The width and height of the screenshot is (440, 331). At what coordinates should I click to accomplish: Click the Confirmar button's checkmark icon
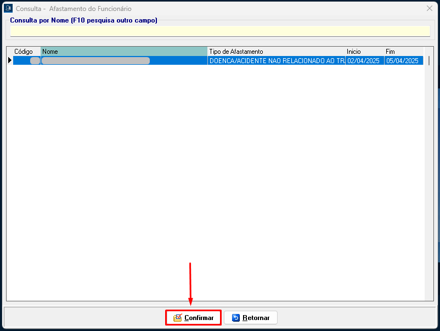[177, 318]
